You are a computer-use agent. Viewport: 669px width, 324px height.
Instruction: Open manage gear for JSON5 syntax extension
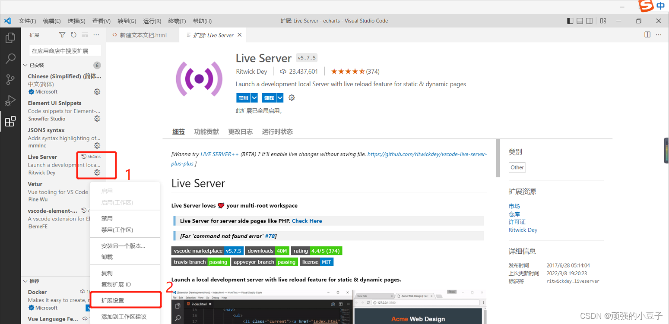(x=97, y=145)
